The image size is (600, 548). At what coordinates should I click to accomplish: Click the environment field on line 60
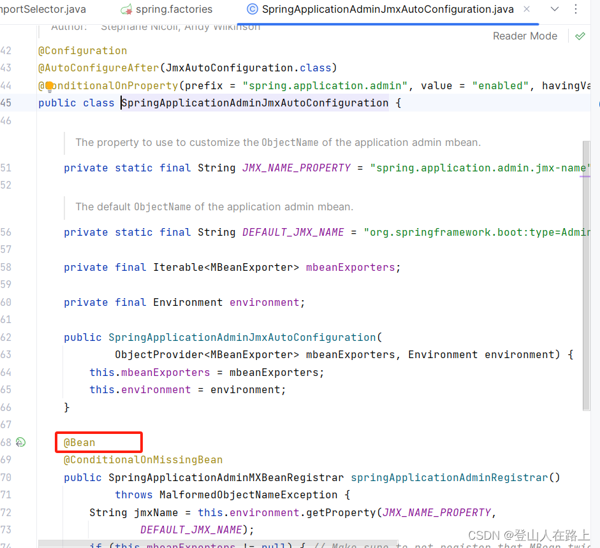(264, 303)
